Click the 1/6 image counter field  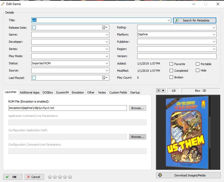[173, 91]
